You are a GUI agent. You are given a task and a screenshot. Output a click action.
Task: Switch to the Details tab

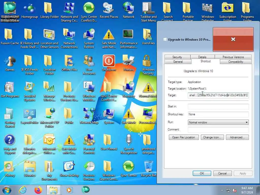click(x=202, y=57)
